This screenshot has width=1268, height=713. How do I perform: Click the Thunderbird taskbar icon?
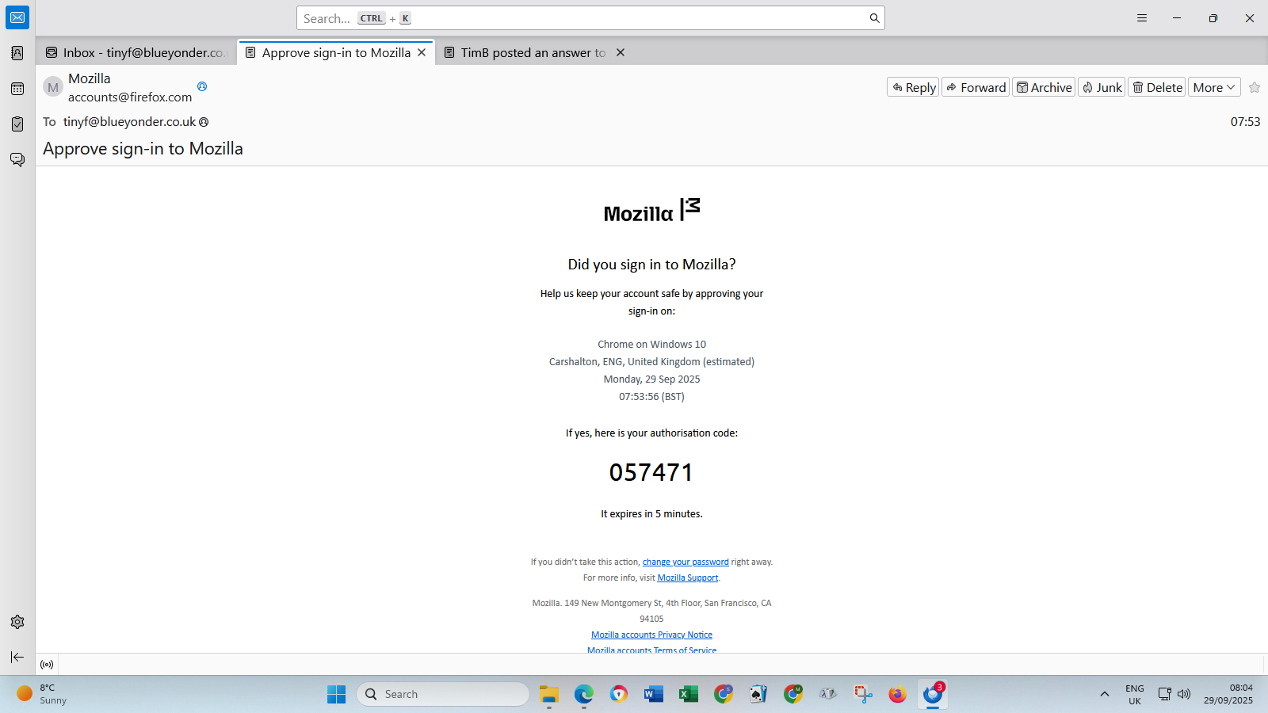(933, 694)
